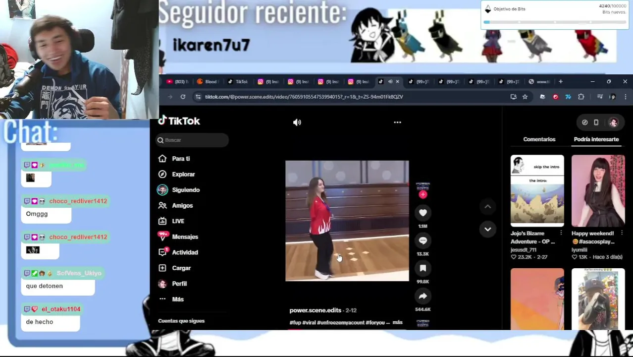
Task: Open the orange thumbnail video in suggestions
Action: pyautogui.click(x=537, y=299)
